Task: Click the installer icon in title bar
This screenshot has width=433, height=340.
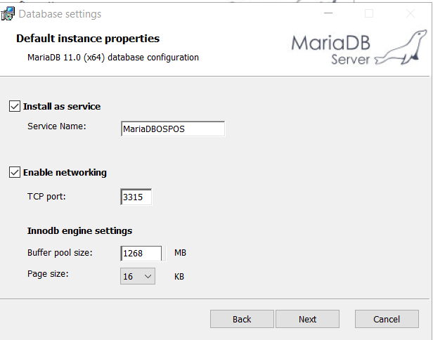Action: pyautogui.click(x=8, y=14)
